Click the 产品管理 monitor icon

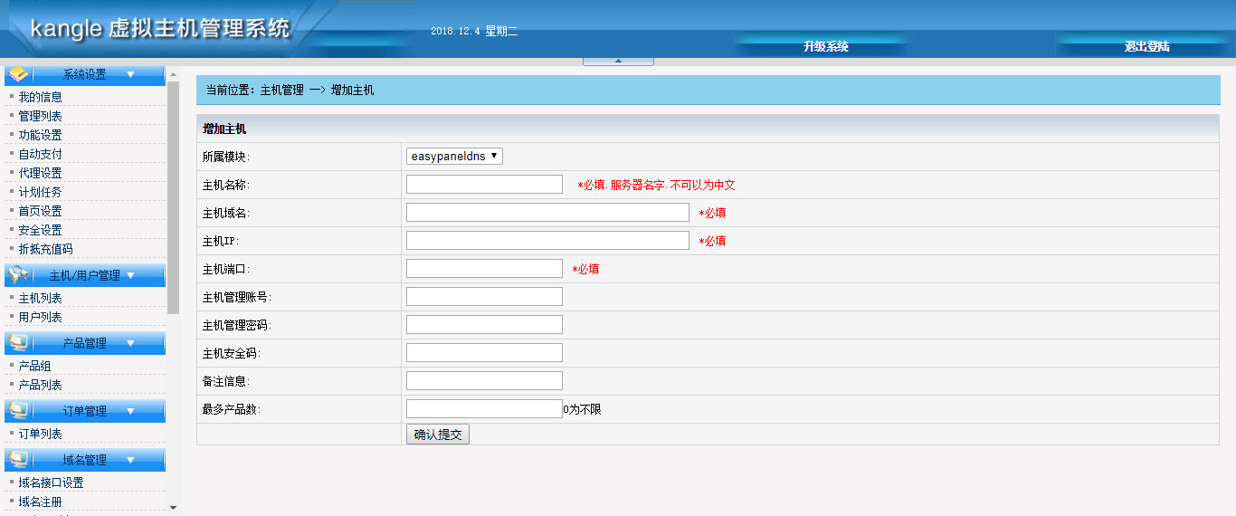pos(19,342)
